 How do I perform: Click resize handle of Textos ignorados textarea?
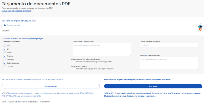197,69
